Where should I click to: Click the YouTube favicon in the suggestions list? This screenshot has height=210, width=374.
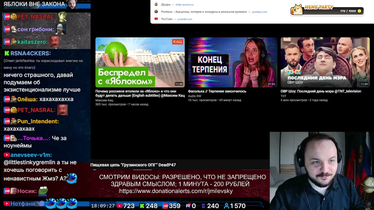156,19
